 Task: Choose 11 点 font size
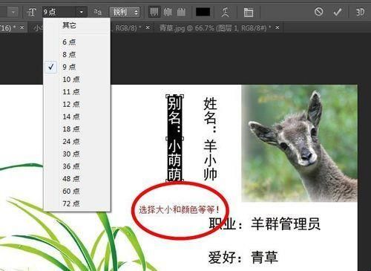click(76, 92)
